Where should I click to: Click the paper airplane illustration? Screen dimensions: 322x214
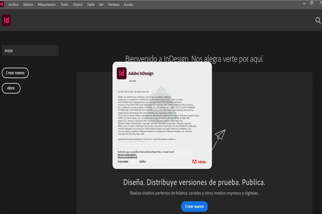(220, 135)
